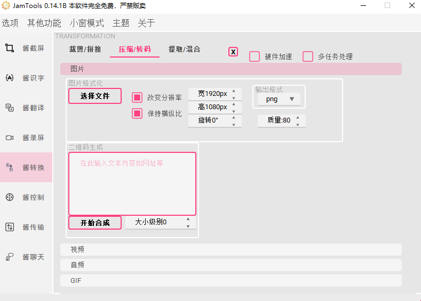Open the 关于 menu
The image size is (421, 301).
click(x=146, y=23)
